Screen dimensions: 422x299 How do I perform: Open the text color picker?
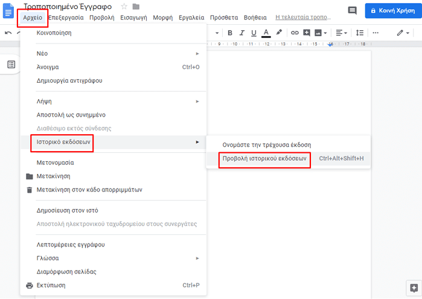[x=266, y=33]
